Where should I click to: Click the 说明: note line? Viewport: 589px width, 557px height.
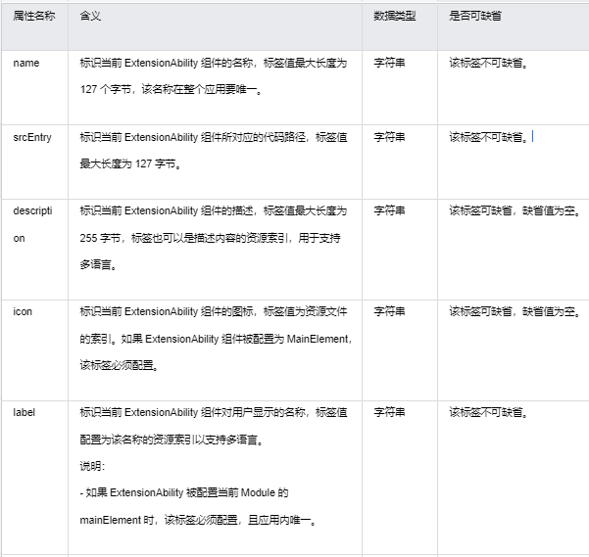(92, 466)
